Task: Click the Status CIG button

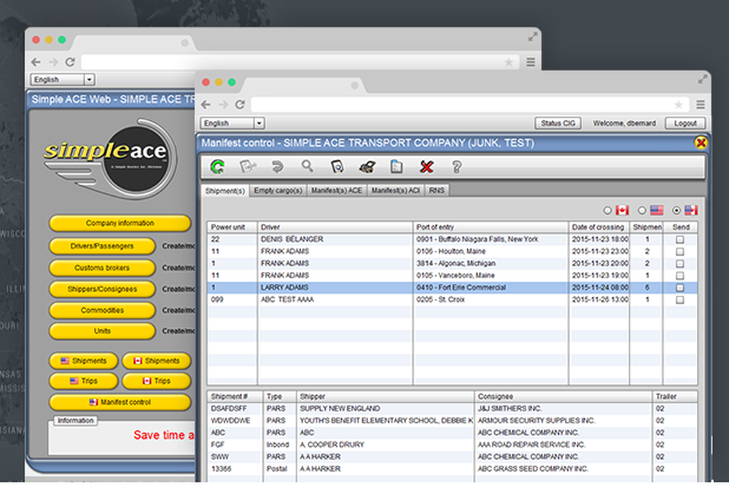Action: point(558,123)
